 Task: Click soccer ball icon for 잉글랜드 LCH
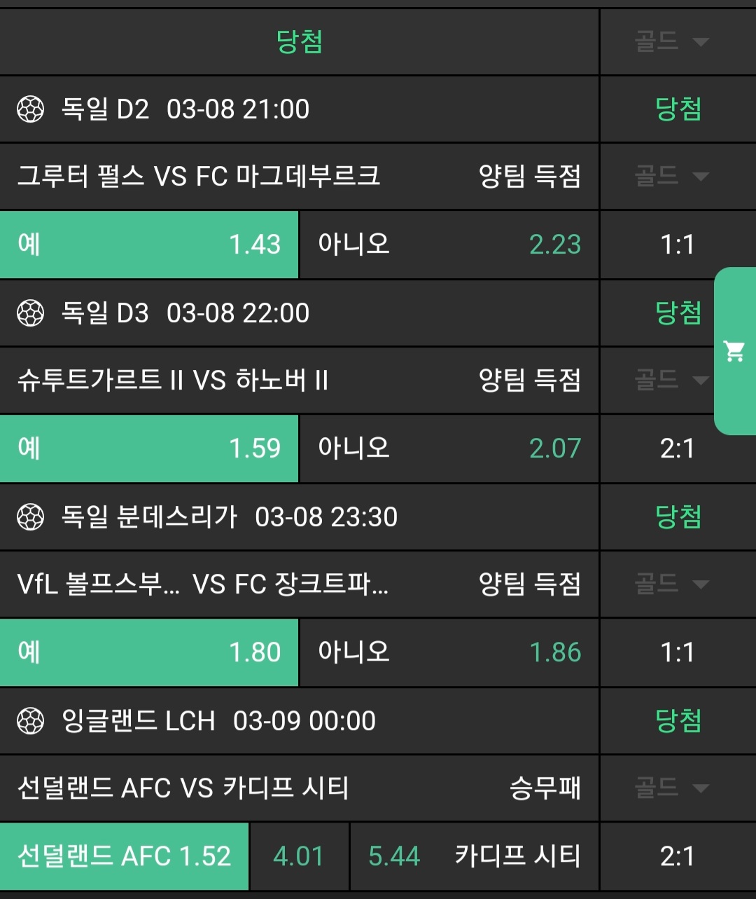pyautogui.click(x=30, y=721)
